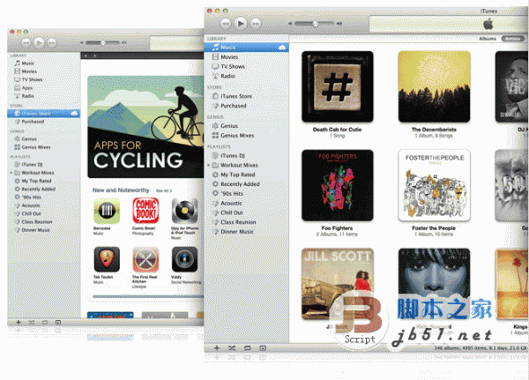
Task: Expand Workout Mixes folder in back window
Action: pyautogui.click(x=11, y=173)
